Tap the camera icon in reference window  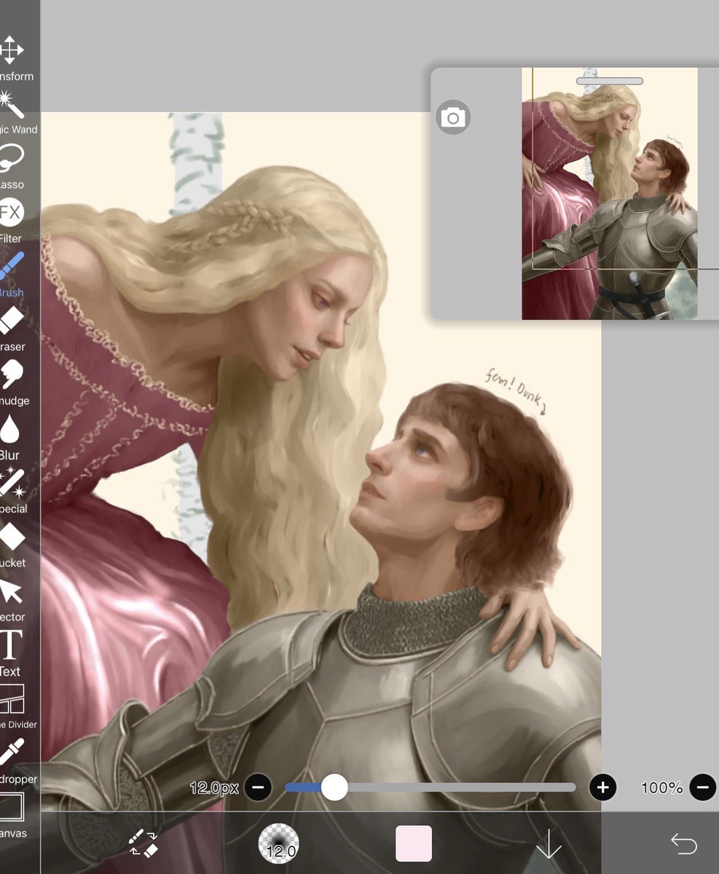(453, 117)
